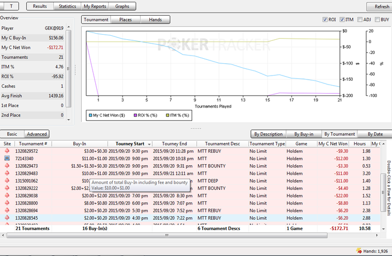Sort by Hours column header
Viewport: 392px width, 256px height.
360,144
